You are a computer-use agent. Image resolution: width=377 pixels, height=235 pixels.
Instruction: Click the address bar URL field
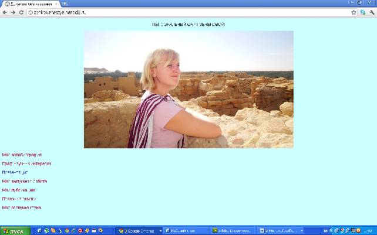coord(176,12)
